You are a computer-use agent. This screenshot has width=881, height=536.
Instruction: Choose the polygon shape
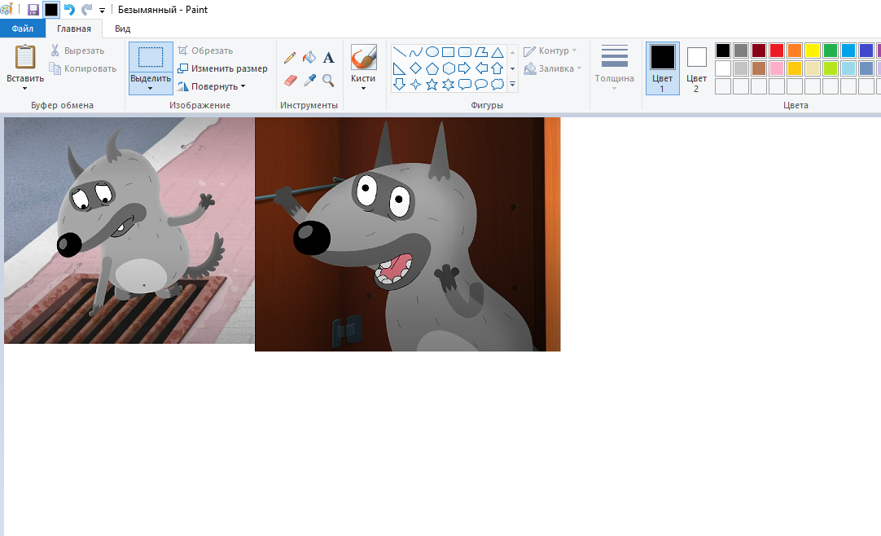tap(481, 52)
